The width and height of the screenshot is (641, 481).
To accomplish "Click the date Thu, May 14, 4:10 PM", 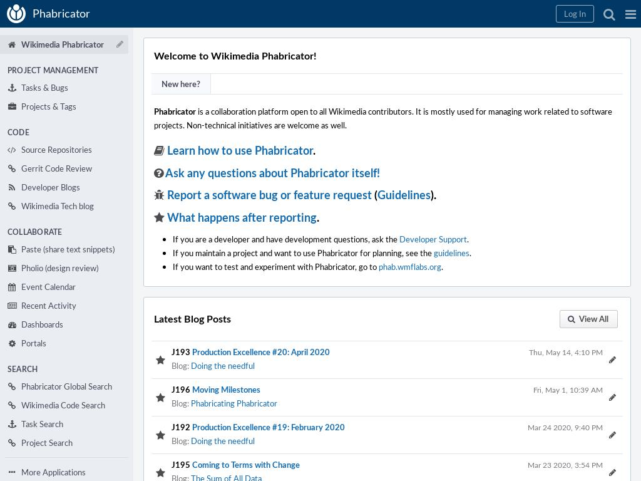I will click(565, 353).
